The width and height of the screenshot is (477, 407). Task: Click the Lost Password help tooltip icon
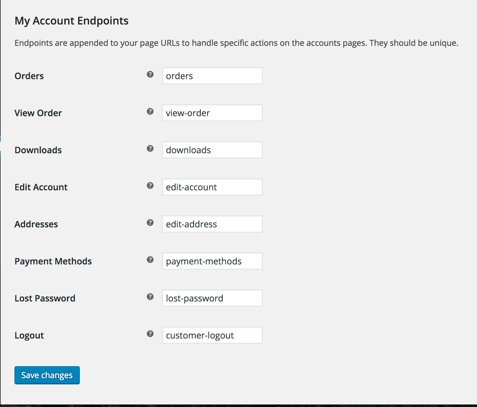point(150,296)
